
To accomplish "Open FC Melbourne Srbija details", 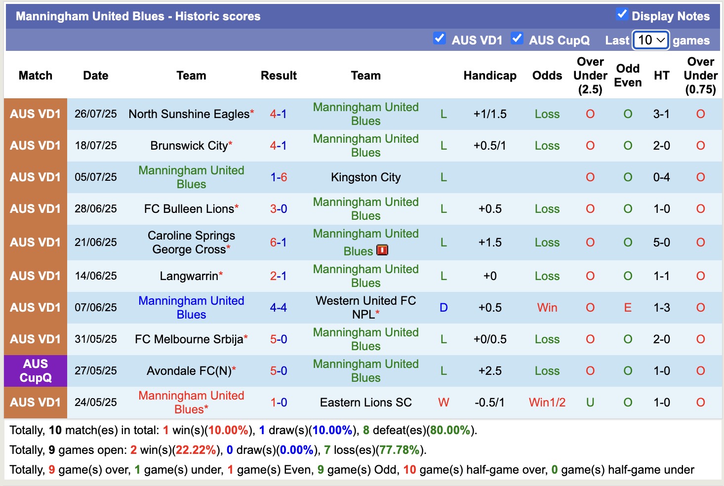I will (x=190, y=339).
